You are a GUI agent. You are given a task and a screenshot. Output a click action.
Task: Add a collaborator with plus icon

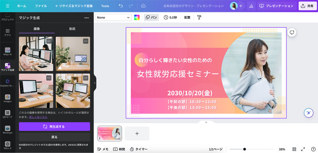[x=241, y=6]
